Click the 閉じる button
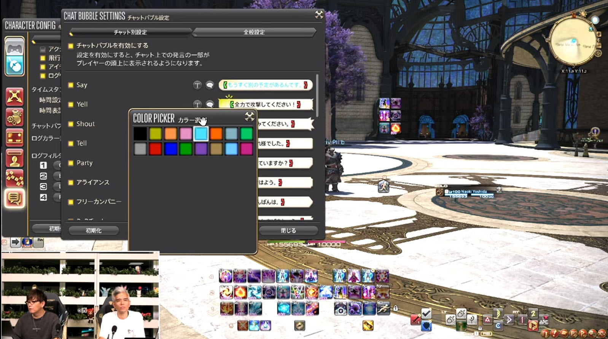This screenshot has height=339, width=608. click(x=288, y=230)
